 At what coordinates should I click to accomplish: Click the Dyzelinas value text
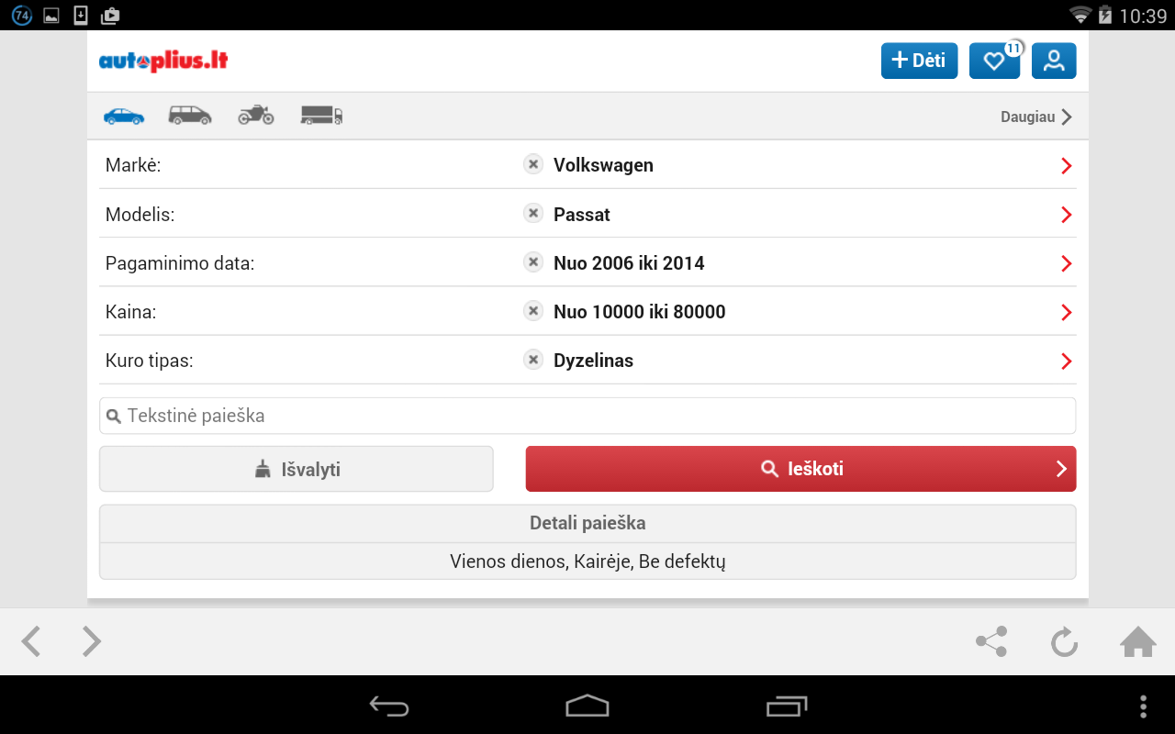(593, 361)
